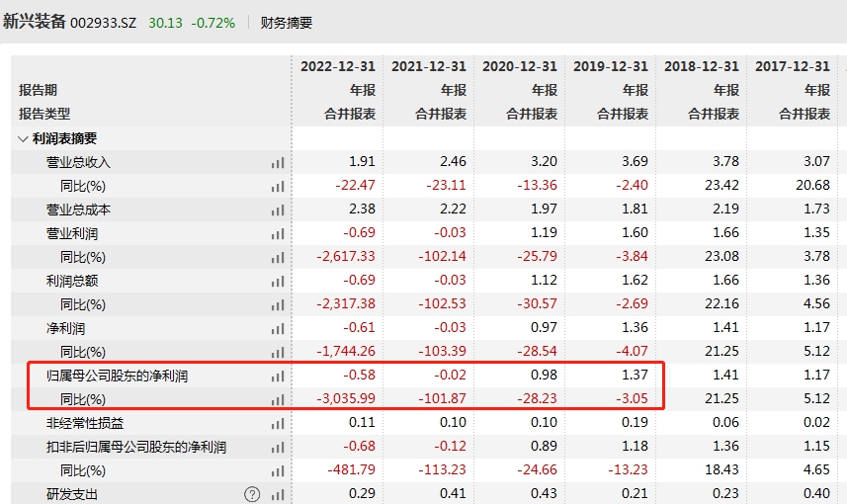Click the 研发支出 row label
The height and width of the screenshot is (504, 847).
[72, 494]
